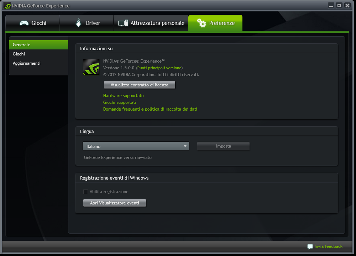356x256 pixels.
Task: Click the monitor icon for Attrezzatura personale
Action: click(123, 23)
